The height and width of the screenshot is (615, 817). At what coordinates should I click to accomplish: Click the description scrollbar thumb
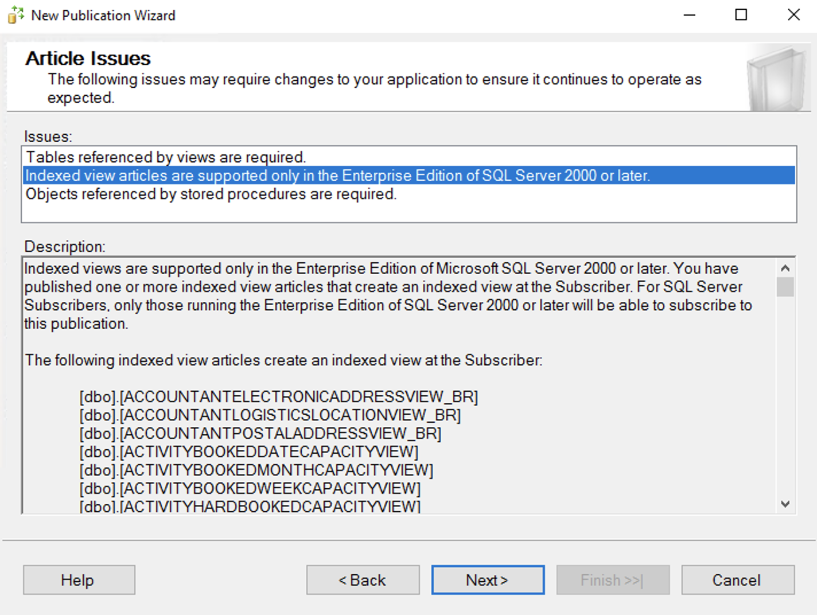click(785, 287)
